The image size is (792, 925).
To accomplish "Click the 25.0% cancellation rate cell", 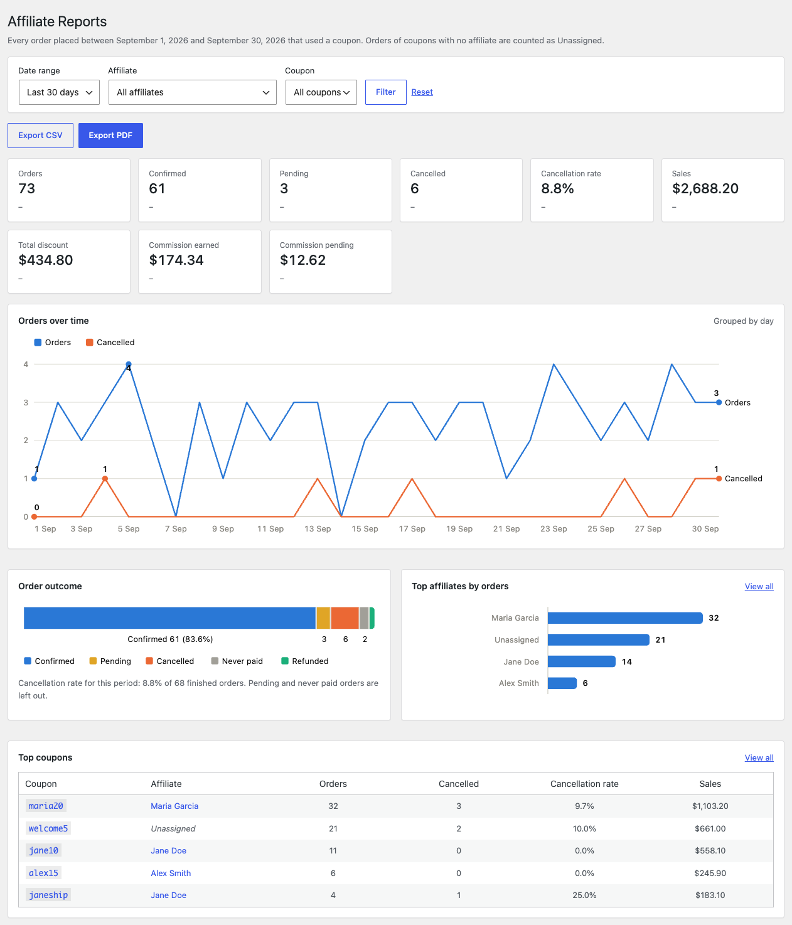I will [x=584, y=895].
